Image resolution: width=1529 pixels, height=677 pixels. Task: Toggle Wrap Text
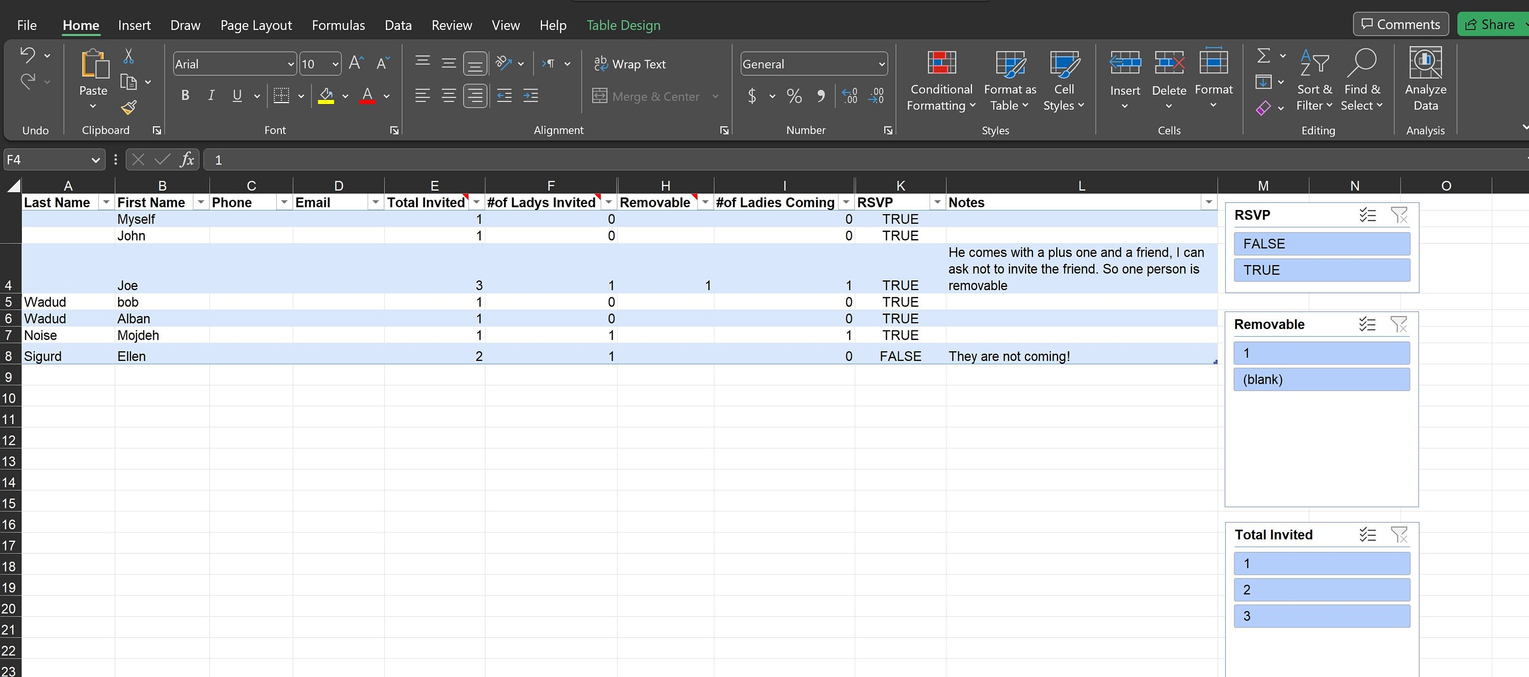(630, 64)
